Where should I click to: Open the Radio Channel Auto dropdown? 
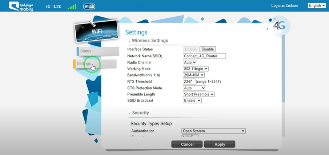click(x=190, y=62)
